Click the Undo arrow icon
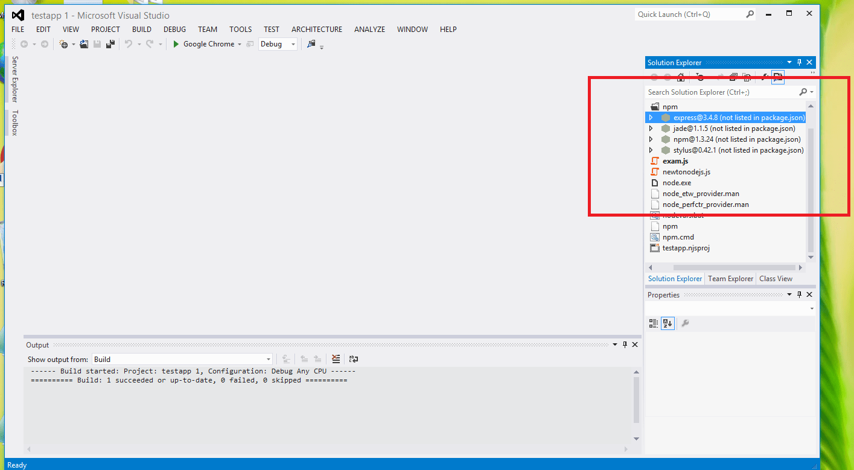This screenshot has height=470, width=854. click(128, 44)
